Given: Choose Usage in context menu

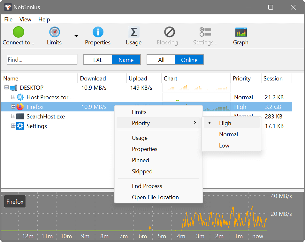Looking at the screenshot, I should [158, 138].
